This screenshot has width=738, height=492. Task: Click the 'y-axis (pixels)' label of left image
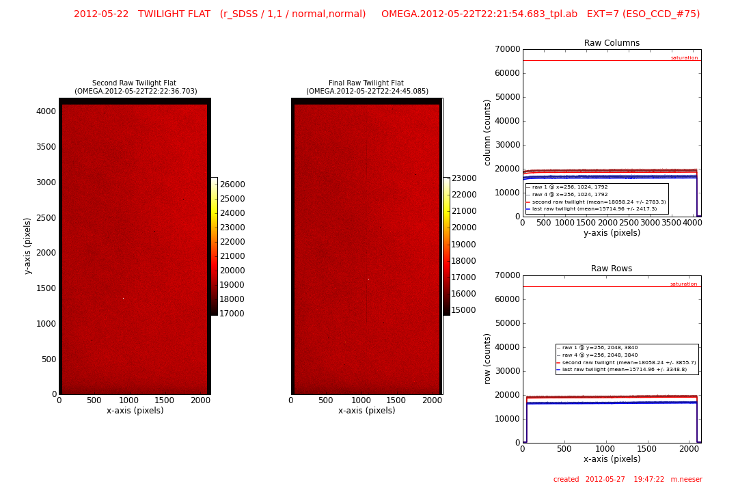click(28, 246)
